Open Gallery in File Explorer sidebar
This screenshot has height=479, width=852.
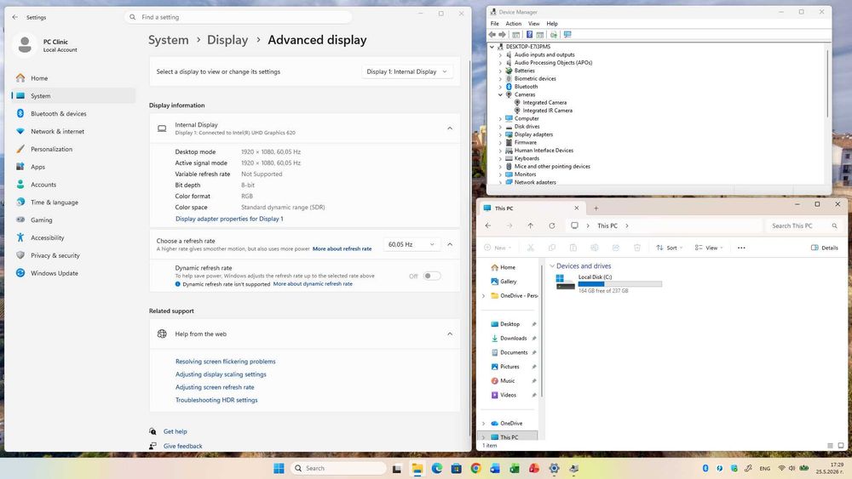[508, 282]
